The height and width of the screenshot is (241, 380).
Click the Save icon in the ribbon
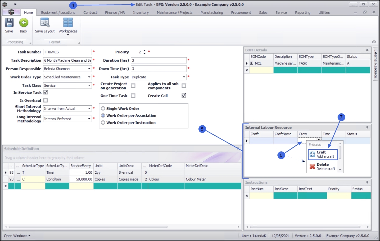click(9, 23)
